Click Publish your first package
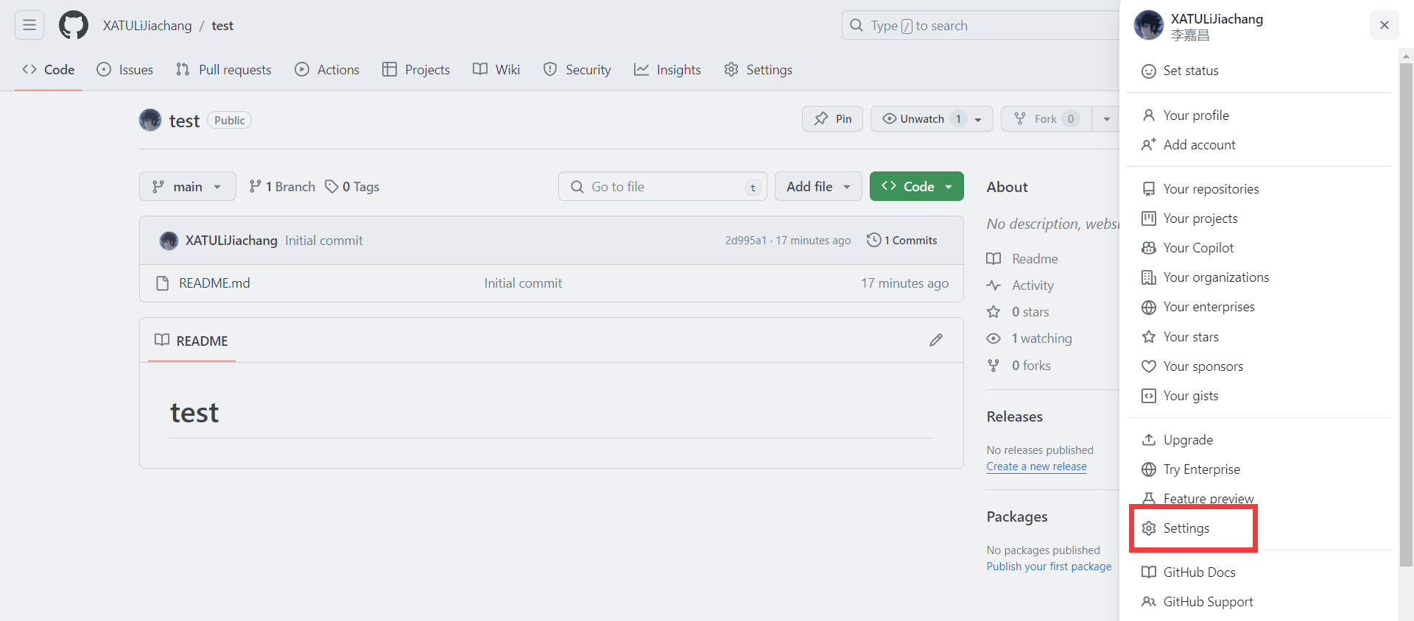Viewport: 1414px width, 621px height. [1049, 567]
